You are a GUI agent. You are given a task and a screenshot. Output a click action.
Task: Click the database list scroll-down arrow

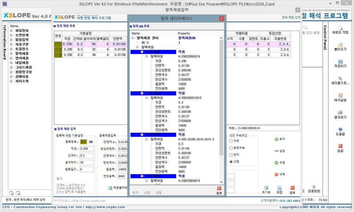(x=221, y=182)
